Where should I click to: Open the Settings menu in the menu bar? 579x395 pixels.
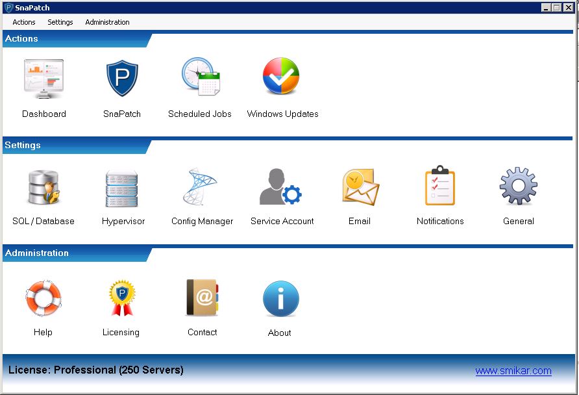(x=60, y=22)
